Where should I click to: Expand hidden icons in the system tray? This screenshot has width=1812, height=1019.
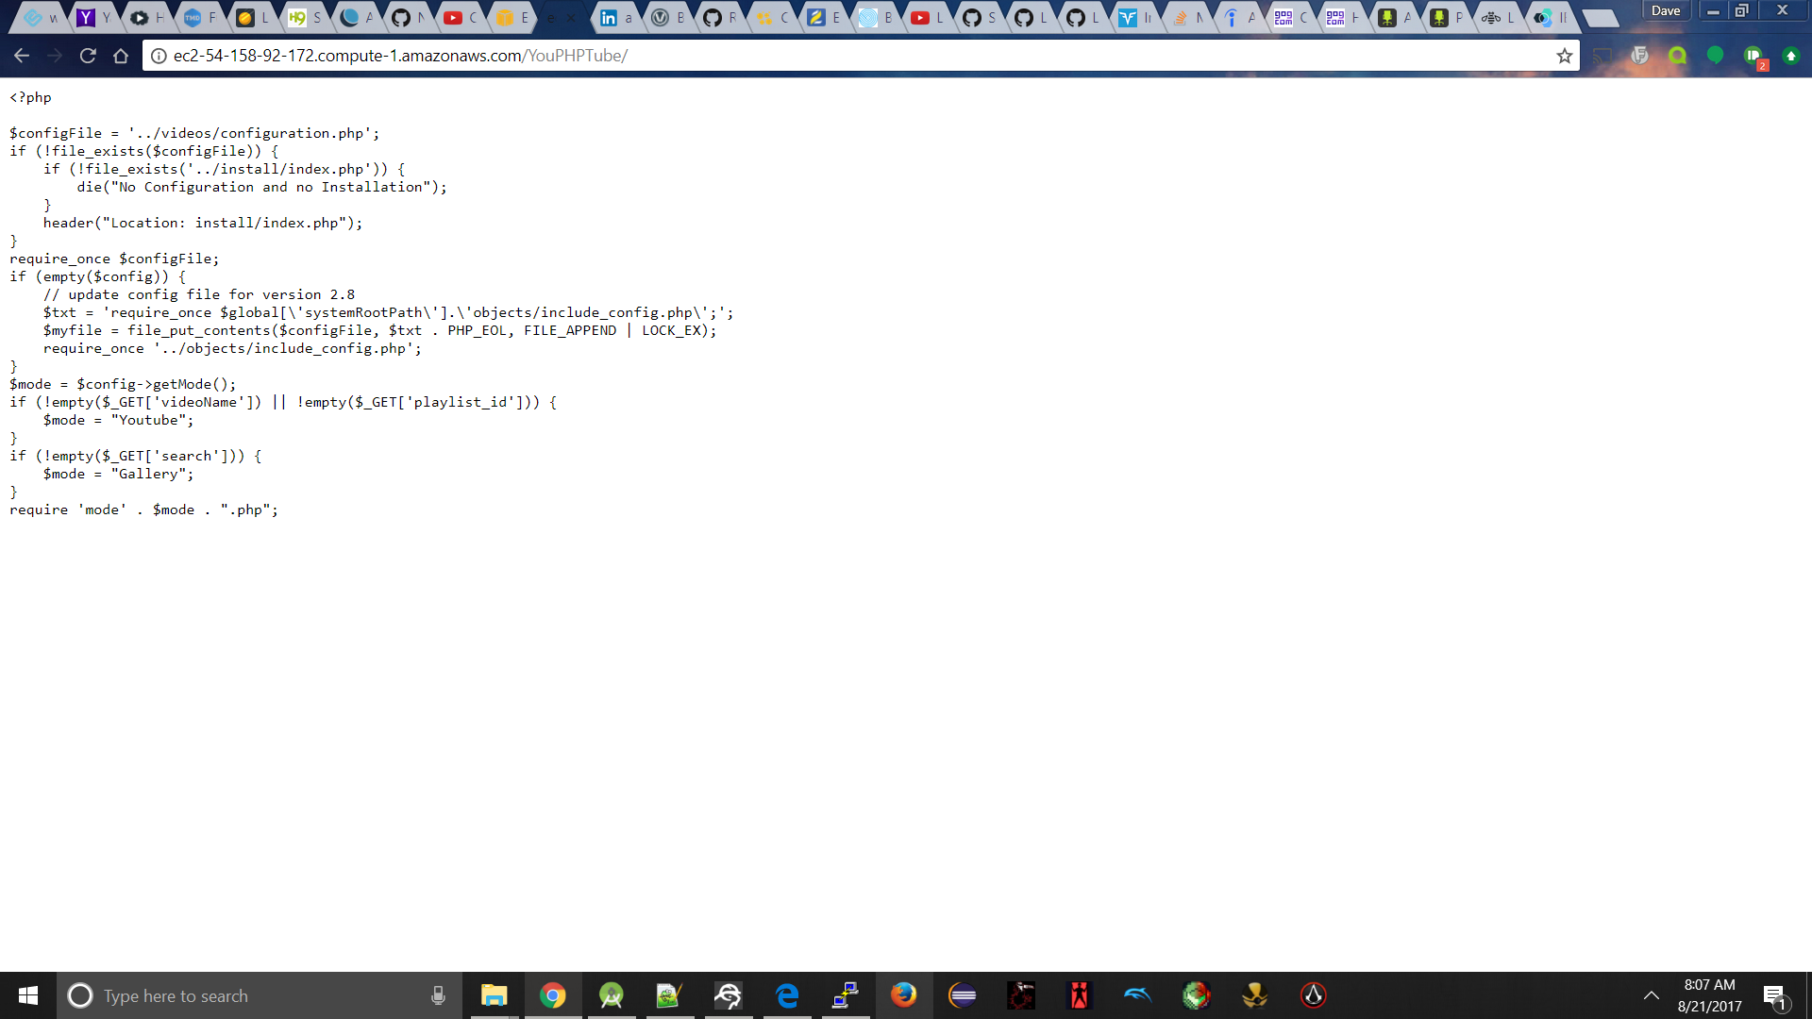click(x=1652, y=995)
